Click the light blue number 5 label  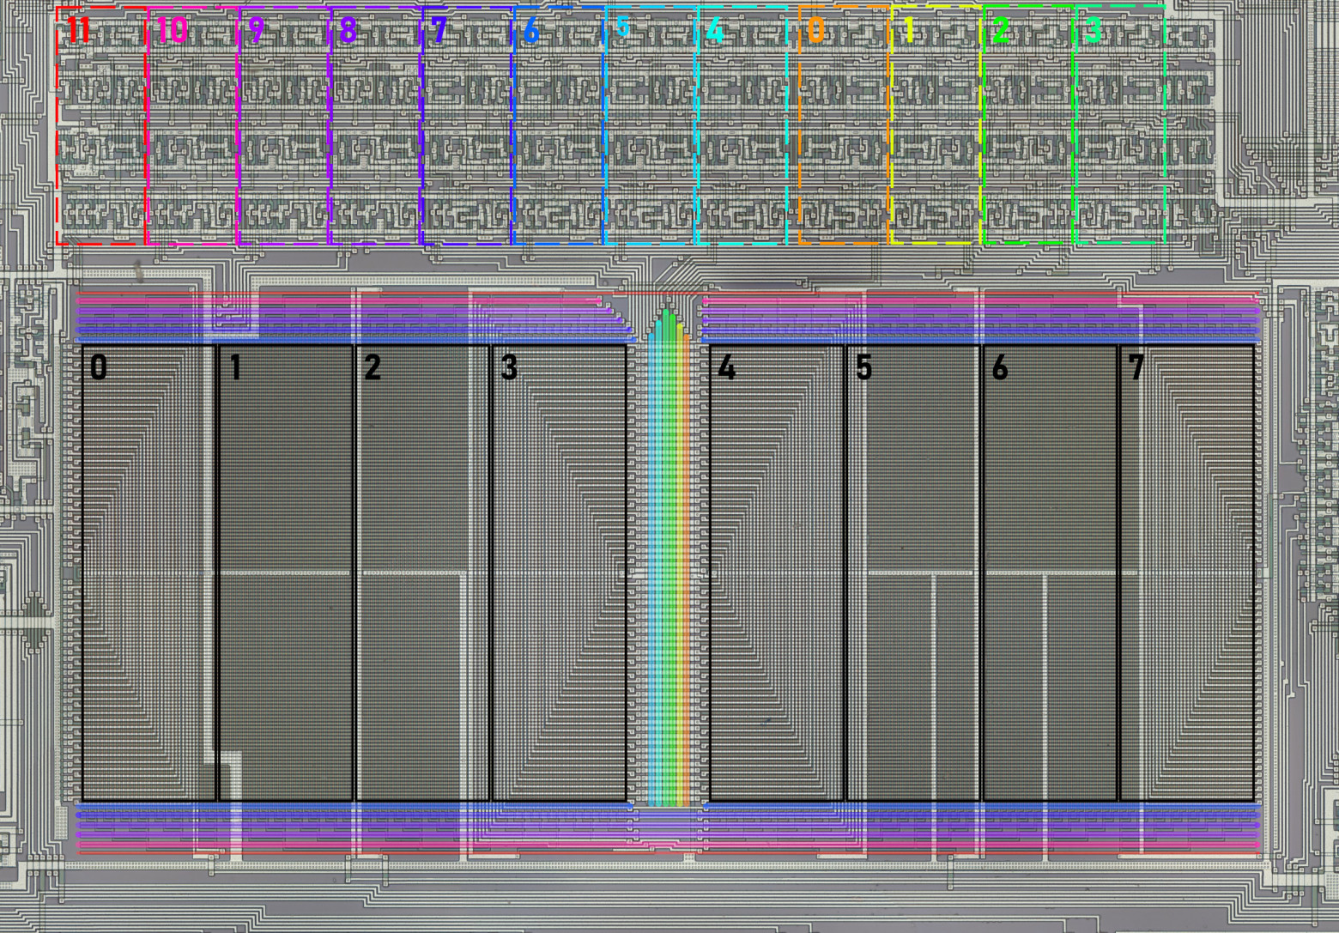(623, 28)
